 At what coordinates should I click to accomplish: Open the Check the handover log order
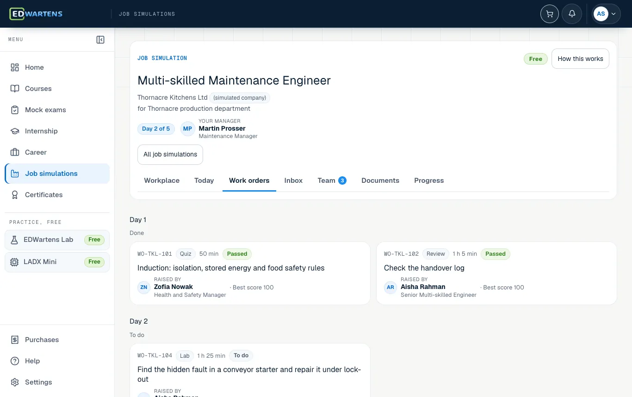(x=496, y=273)
